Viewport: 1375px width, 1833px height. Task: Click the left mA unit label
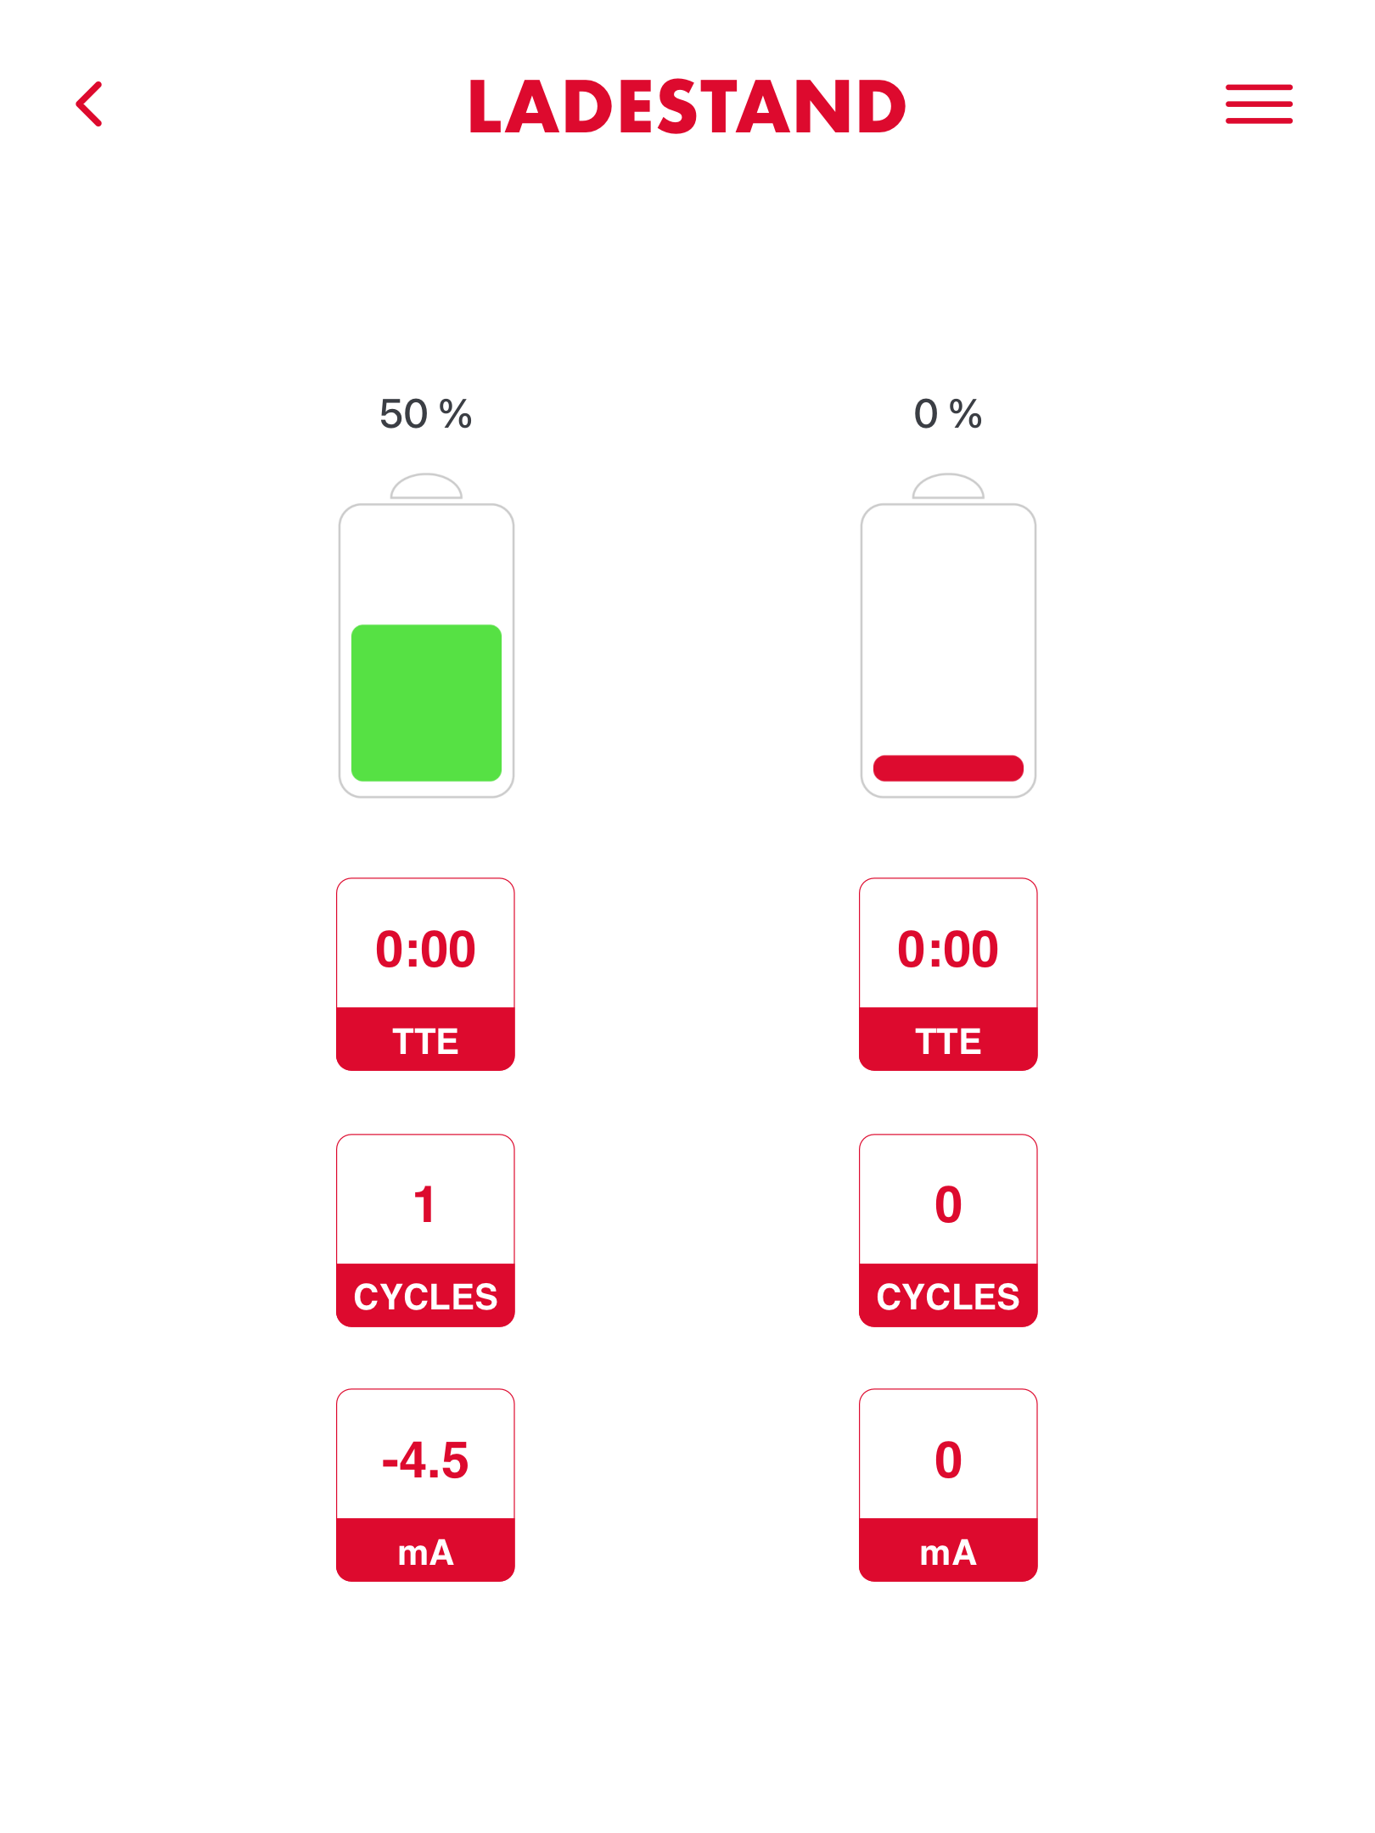pos(425,1552)
